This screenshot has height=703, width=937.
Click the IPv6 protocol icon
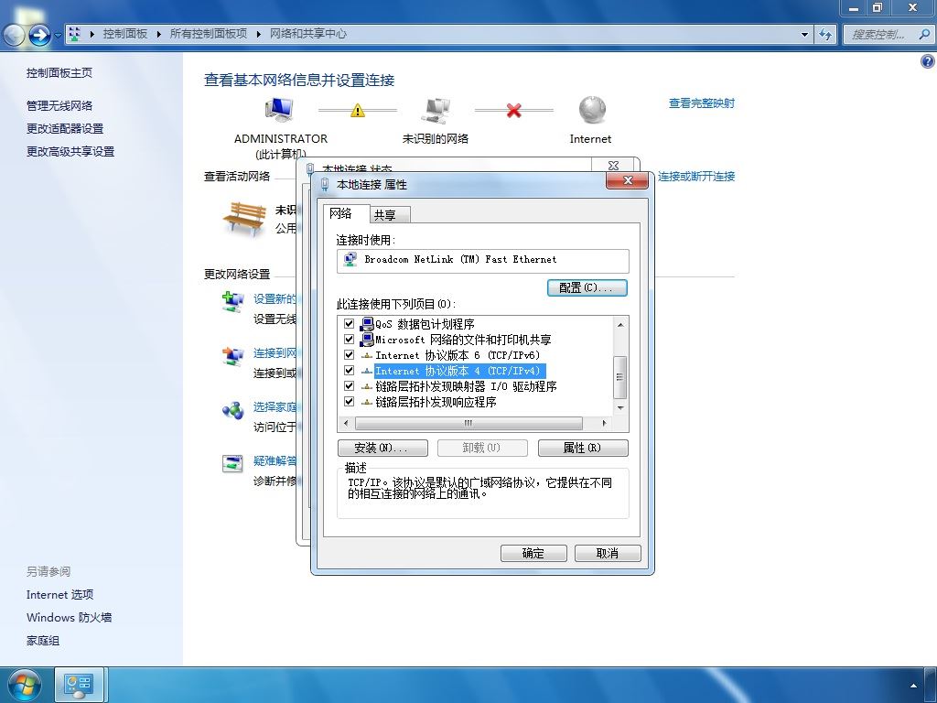coord(367,356)
